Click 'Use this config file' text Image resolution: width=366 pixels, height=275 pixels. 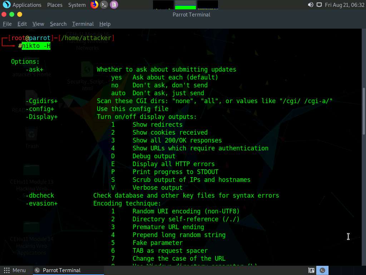(133, 109)
